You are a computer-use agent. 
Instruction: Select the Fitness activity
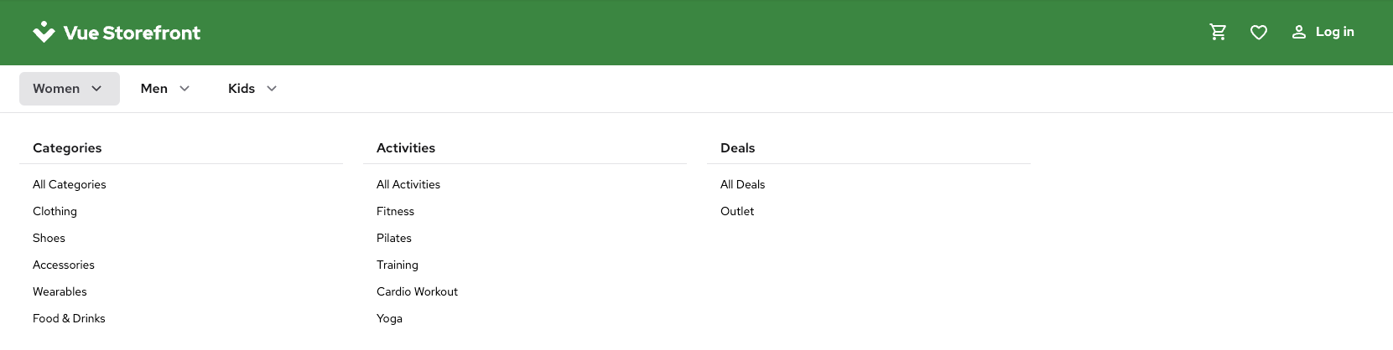(395, 212)
